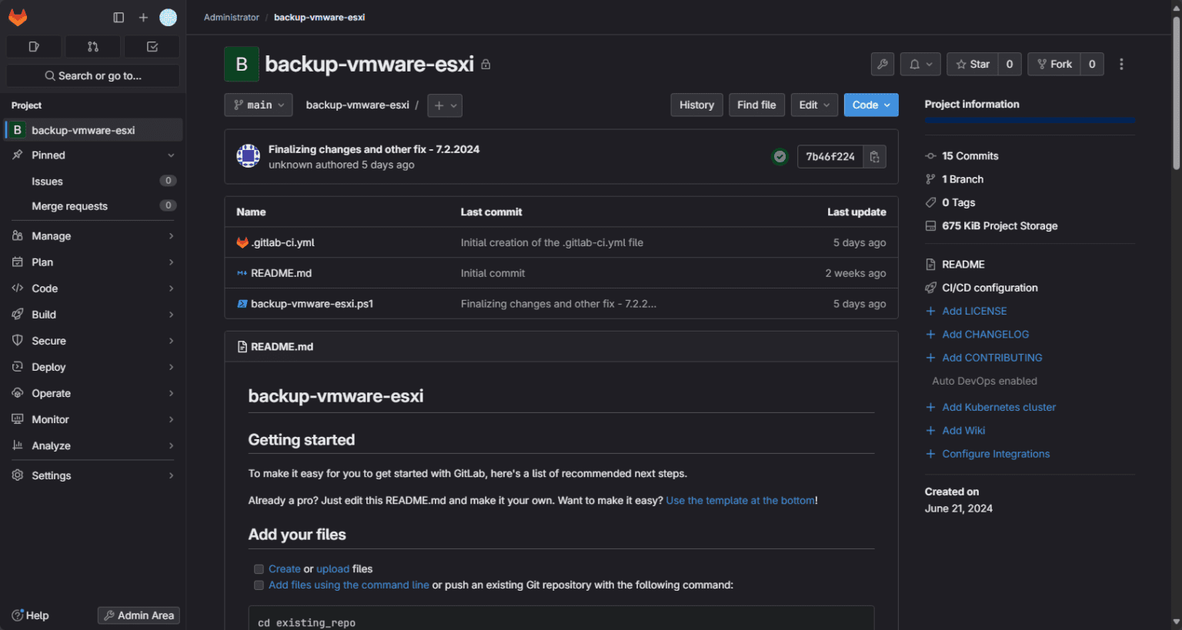
Task: Click the wrench admin settings icon
Action: click(x=883, y=64)
